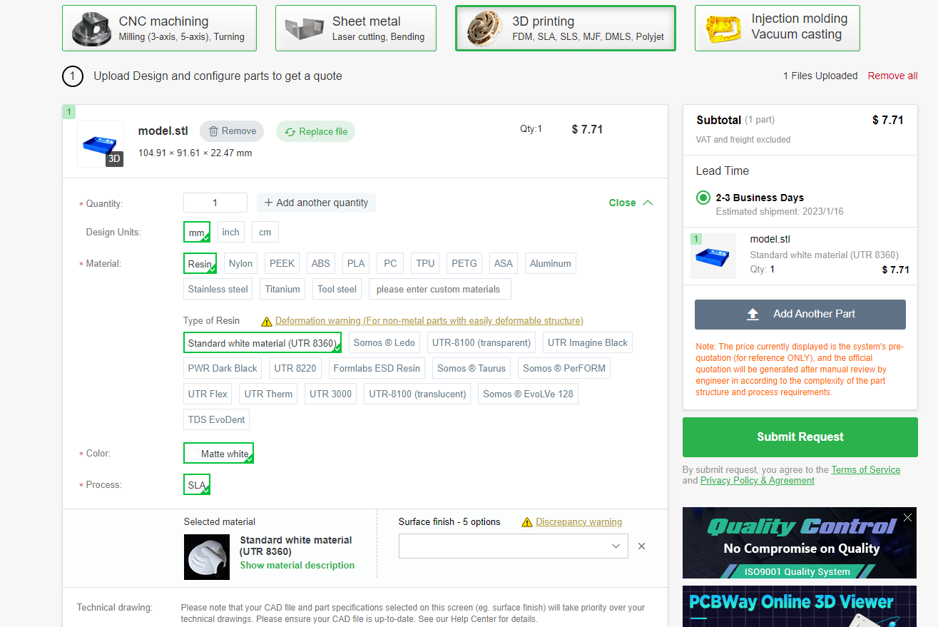Click the chevron up icon beside Close

[648, 203]
